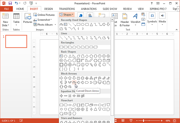Switch to the DESIGN tab

point(49,9)
